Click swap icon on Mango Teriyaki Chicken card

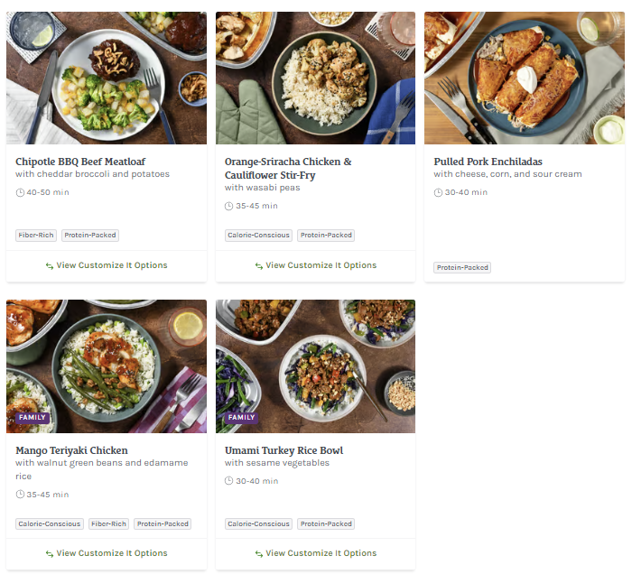coord(50,554)
